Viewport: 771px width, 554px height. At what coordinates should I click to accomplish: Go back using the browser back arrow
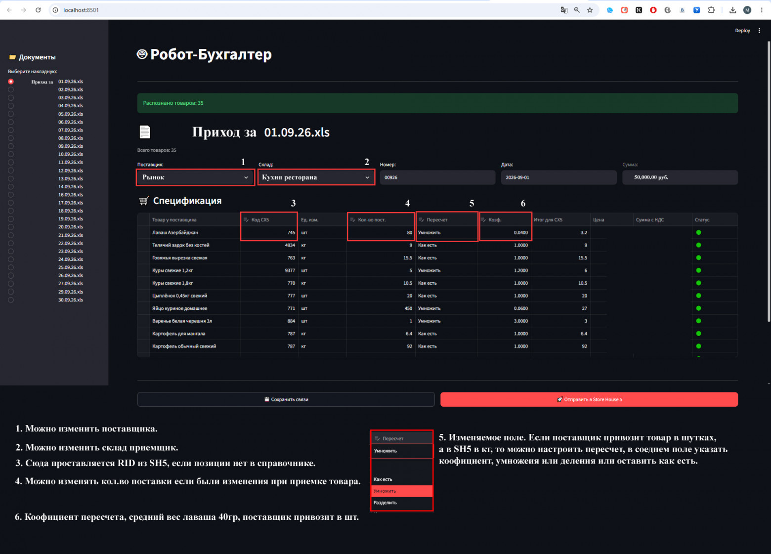click(x=9, y=10)
